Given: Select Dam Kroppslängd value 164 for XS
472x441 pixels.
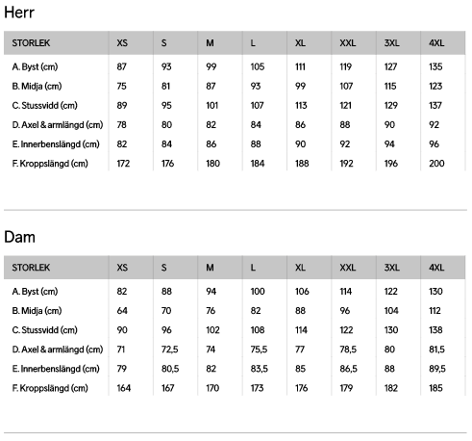Looking at the screenshot, I should [123, 388].
